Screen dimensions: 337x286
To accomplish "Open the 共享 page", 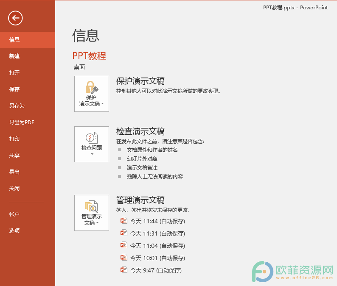I will click(x=28, y=155).
